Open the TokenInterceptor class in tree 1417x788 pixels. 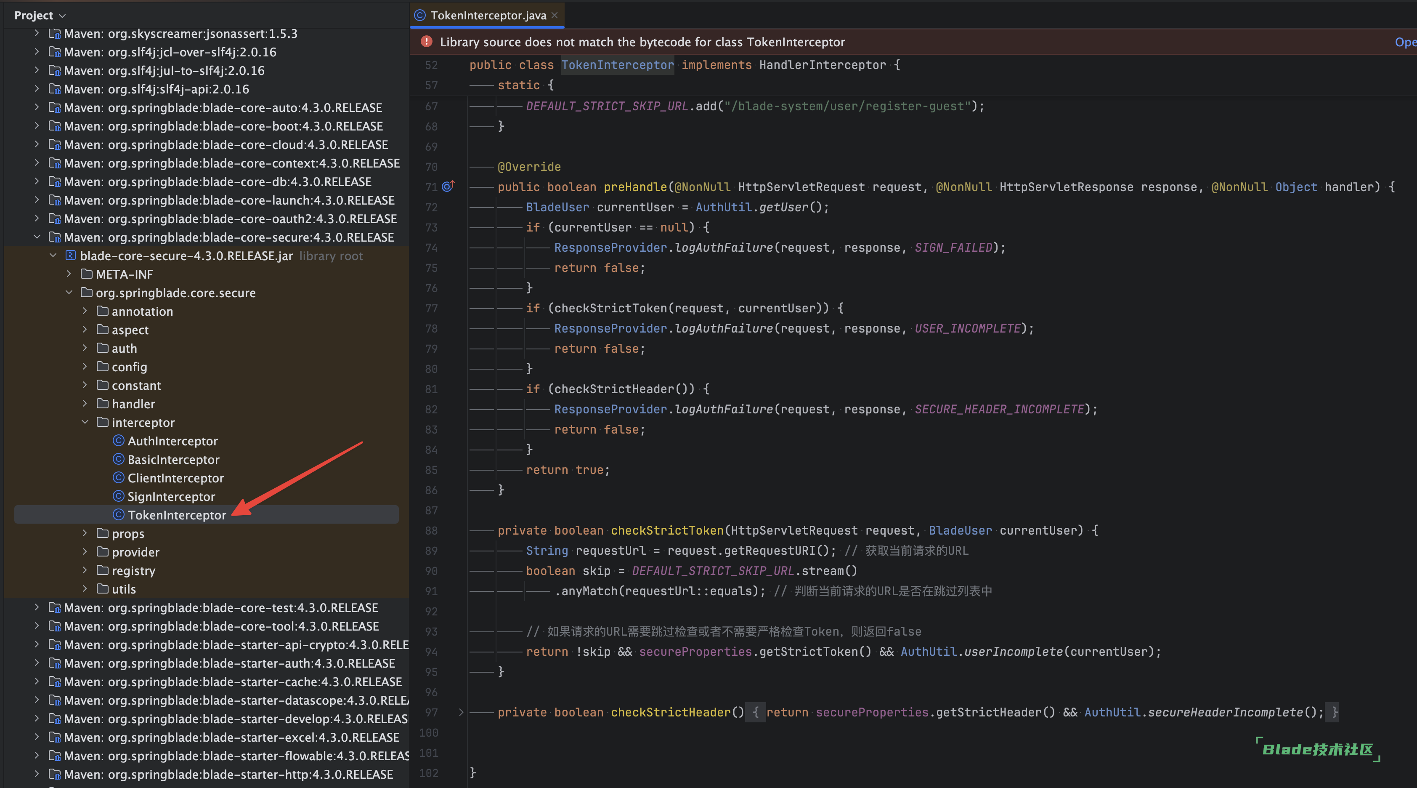[x=177, y=515]
